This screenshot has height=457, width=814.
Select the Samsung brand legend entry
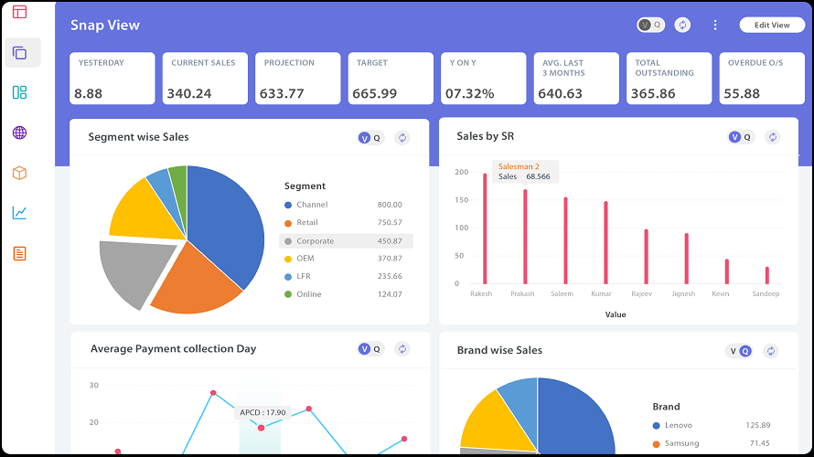(712, 443)
